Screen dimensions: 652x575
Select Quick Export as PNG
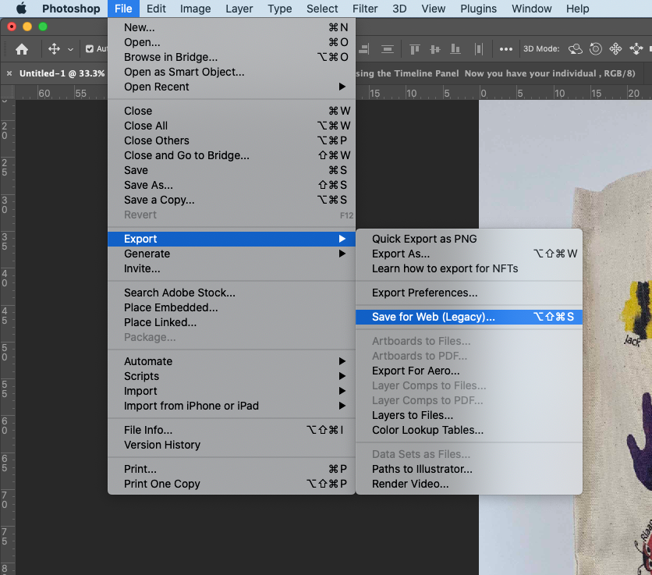[x=424, y=239]
